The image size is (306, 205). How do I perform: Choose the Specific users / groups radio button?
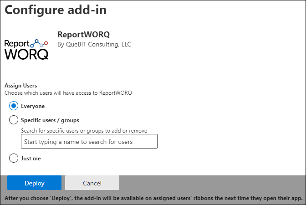(x=14, y=120)
